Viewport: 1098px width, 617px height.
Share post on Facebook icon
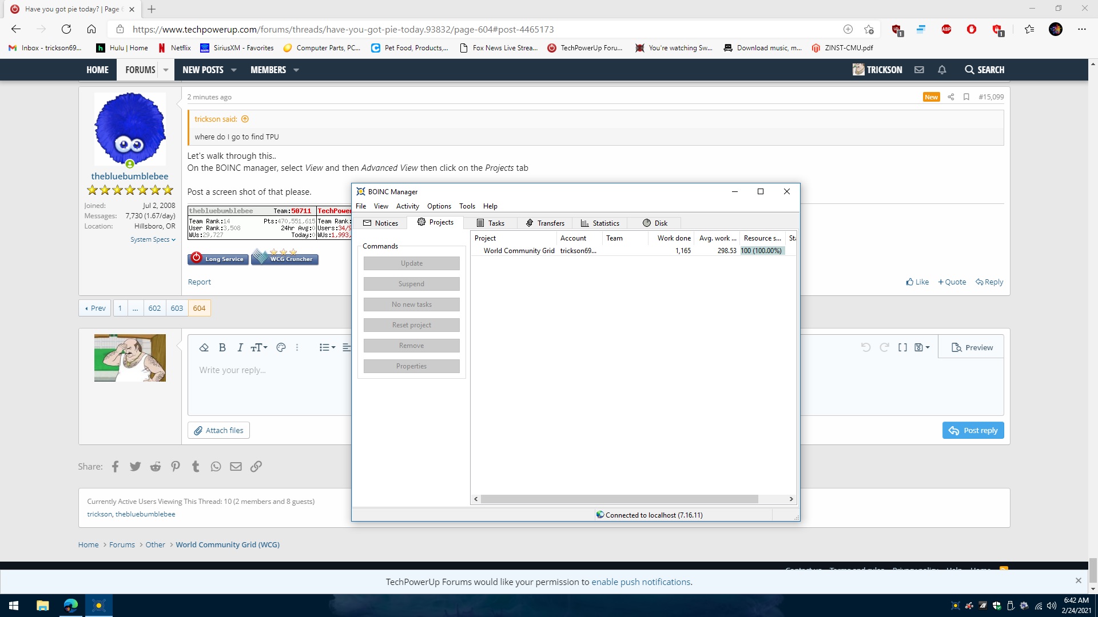[x=115, y=467]
